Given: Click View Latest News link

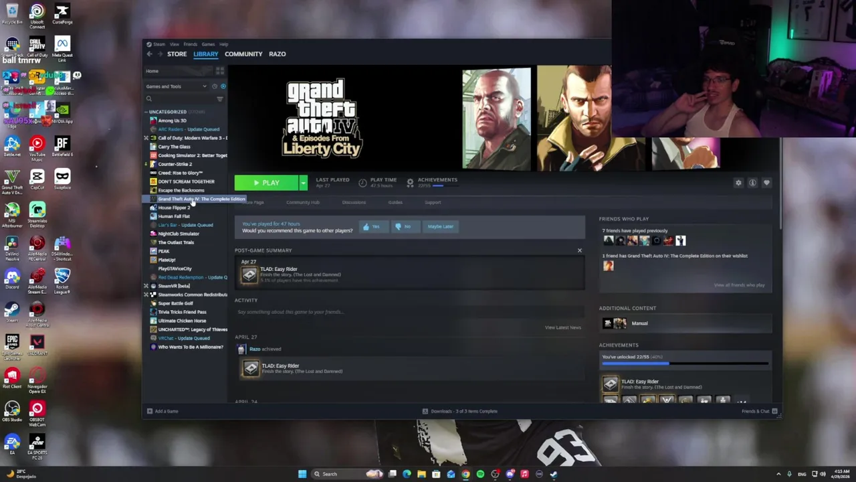Looking at the screenshot, I should click(x=563, y=327).
